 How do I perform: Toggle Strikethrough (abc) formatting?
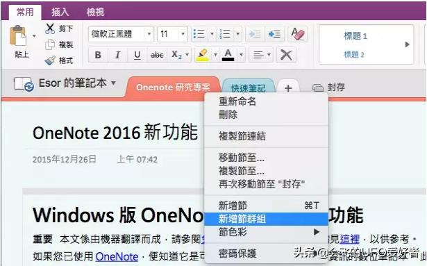[157, 55]
